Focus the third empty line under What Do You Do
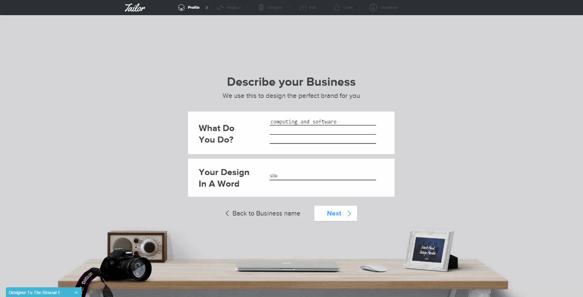 tap(323, 140)
